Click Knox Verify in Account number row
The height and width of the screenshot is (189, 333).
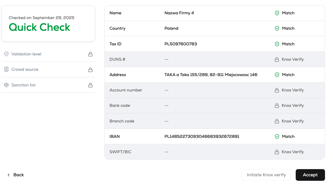point(293,90)
